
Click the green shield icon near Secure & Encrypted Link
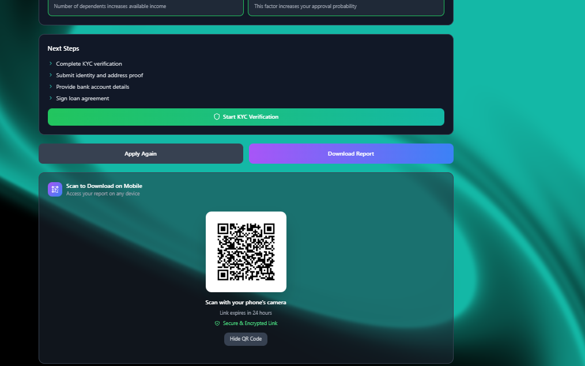[217, 323]
